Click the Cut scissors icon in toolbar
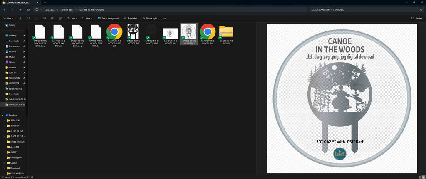 20,18
